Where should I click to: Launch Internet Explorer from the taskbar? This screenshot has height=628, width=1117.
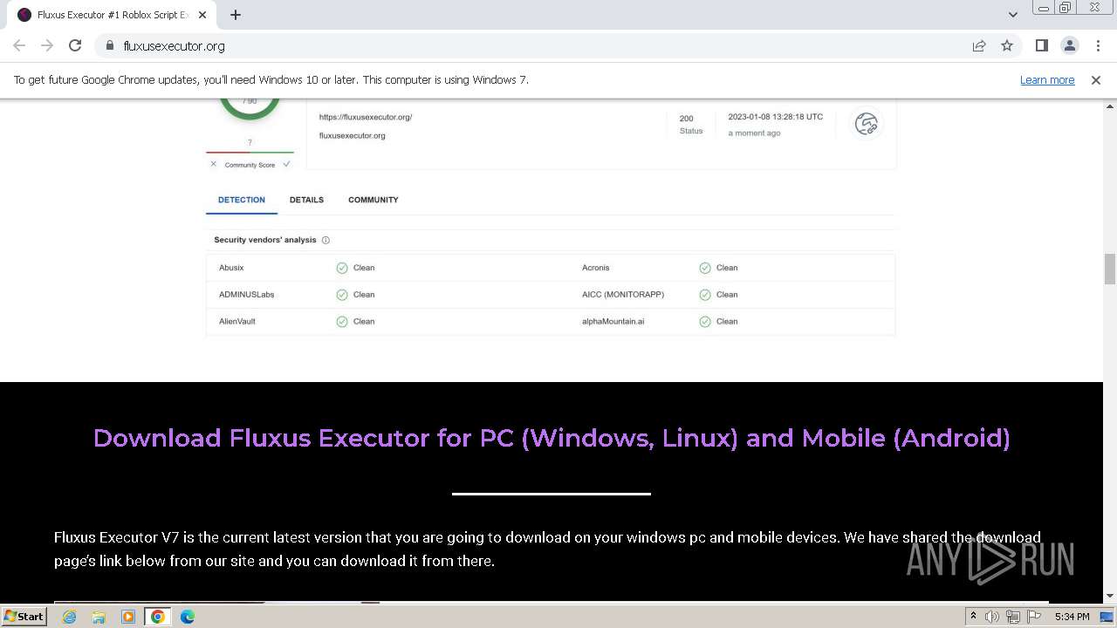pyautogui.click(x=69, y=617)
